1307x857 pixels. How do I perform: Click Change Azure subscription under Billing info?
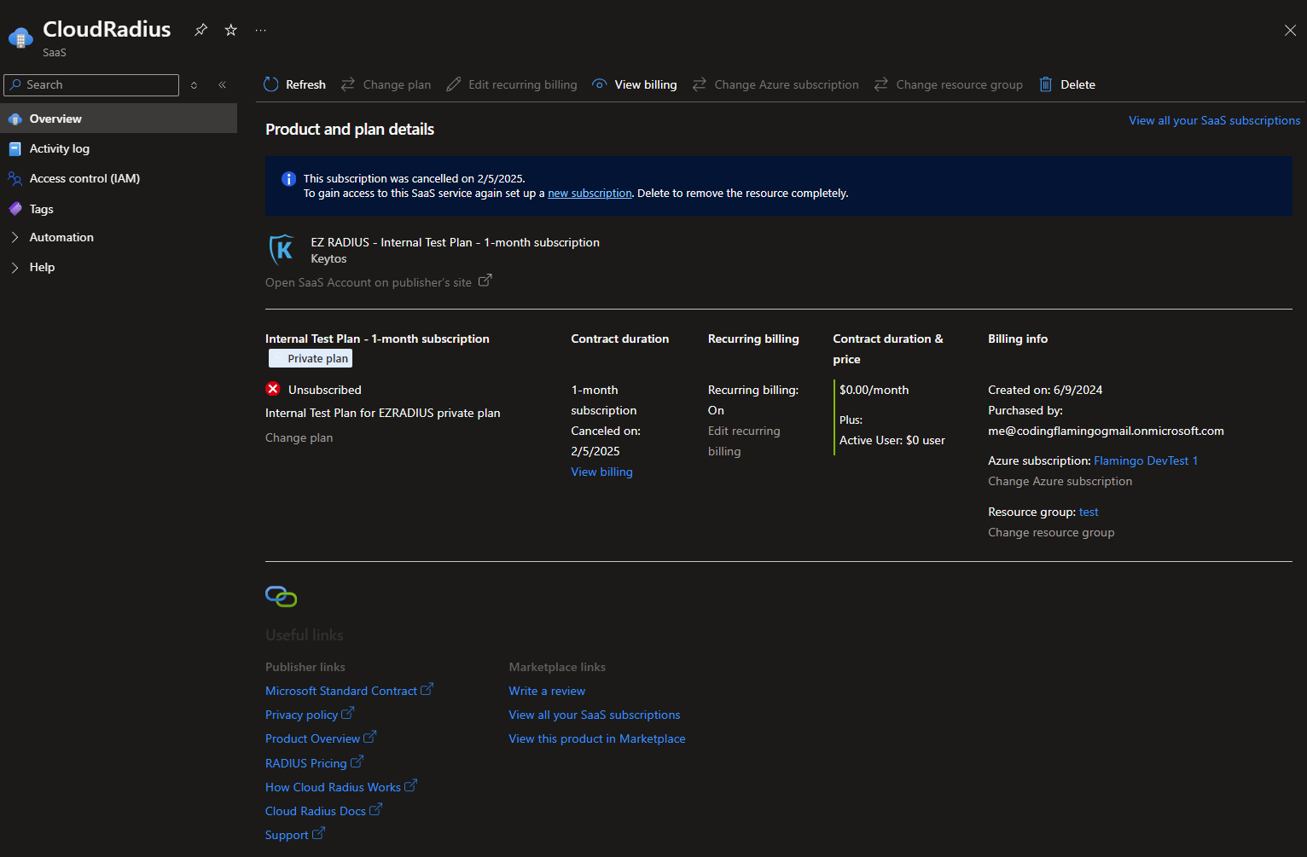tap(1060, 481)
